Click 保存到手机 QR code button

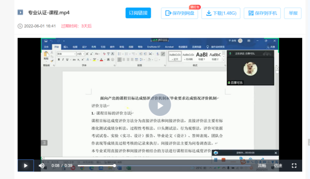tap(262, 13)
